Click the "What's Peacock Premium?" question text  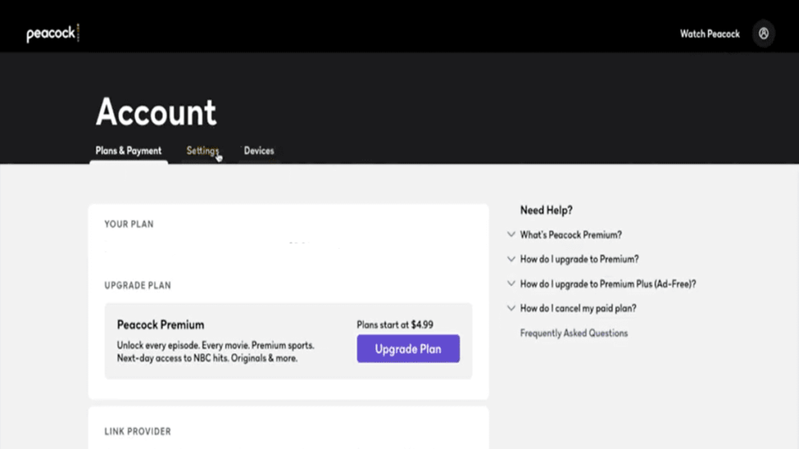tap(571, 235)
